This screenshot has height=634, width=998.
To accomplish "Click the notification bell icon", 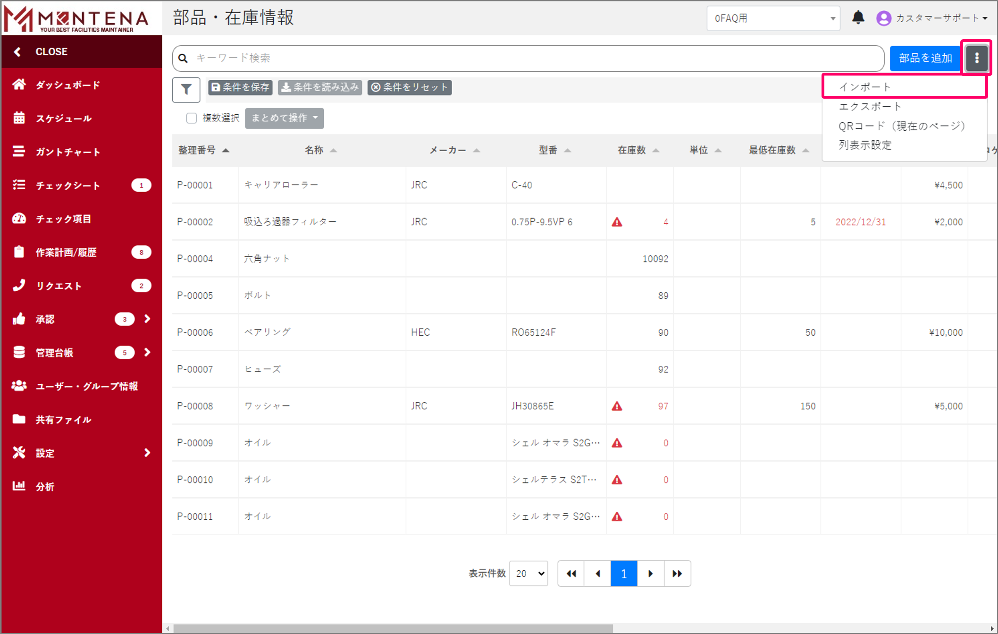I will point(858,18).
